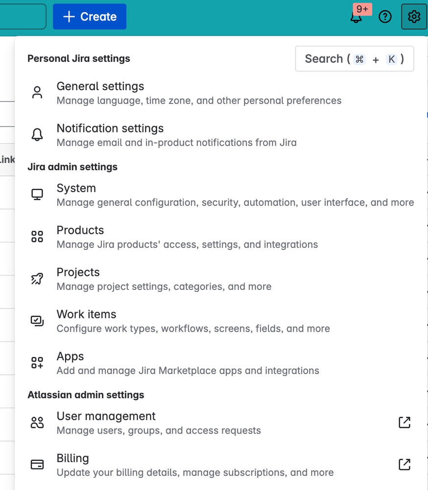This screenshot has height=490, width=428.
Task: Open Billing to update subscription details
Action: click(x=72, y=458)
